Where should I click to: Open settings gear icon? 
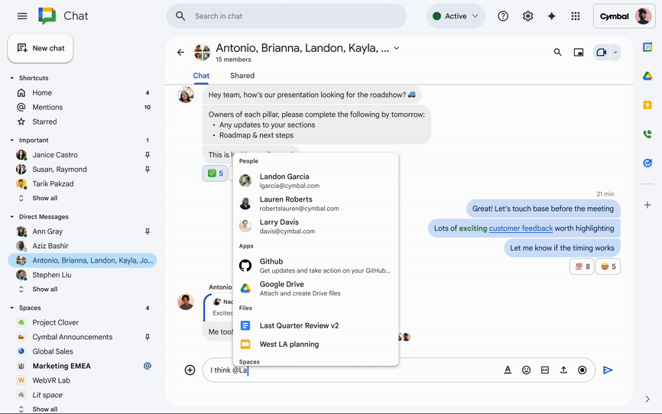527,16
